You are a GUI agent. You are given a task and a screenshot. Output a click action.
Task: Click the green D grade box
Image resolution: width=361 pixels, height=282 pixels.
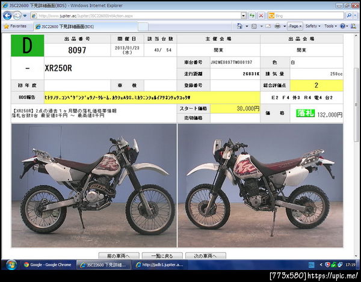(x=28, y=46)
